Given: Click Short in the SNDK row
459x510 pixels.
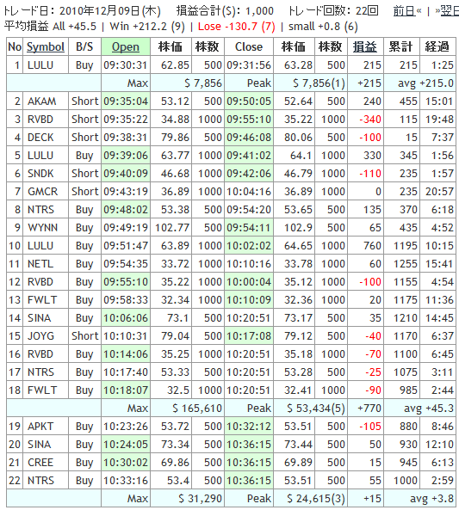Looking at the screenshot, I should (84, 174).
